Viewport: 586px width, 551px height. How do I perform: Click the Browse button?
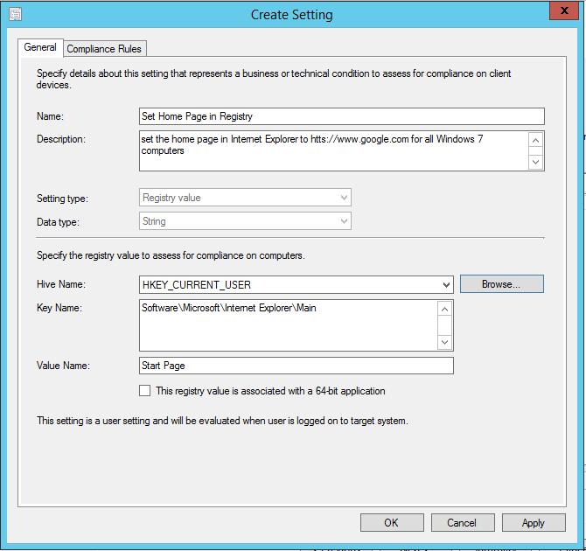point(501,284)
